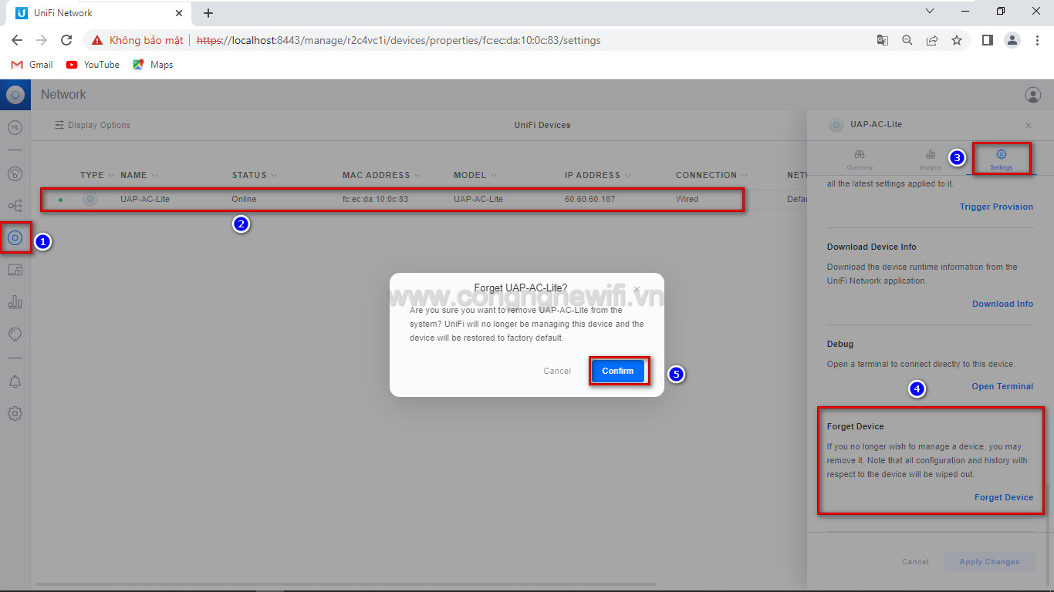1054x592 pixels.
Task: Open the Insights lightbulb sidebar icon
Action: point(15,334)
